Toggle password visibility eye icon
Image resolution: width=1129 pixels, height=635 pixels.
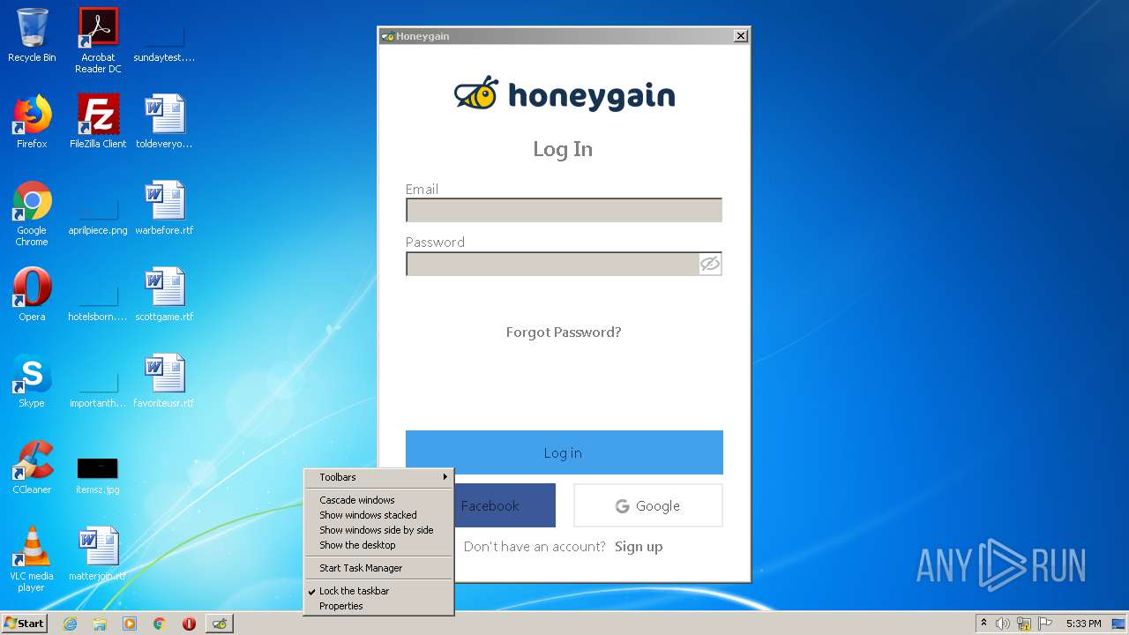[710, 264]
